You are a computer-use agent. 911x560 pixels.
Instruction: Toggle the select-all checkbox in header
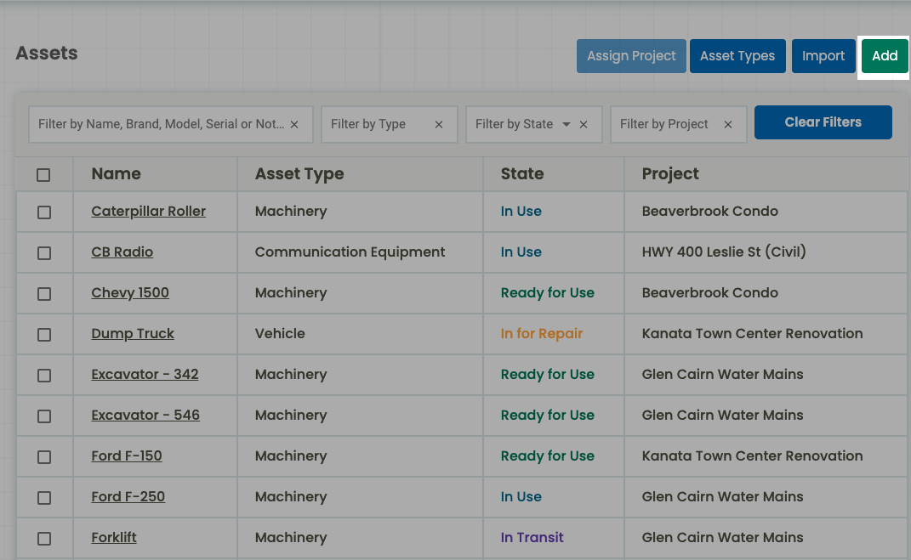click(43, 175)
